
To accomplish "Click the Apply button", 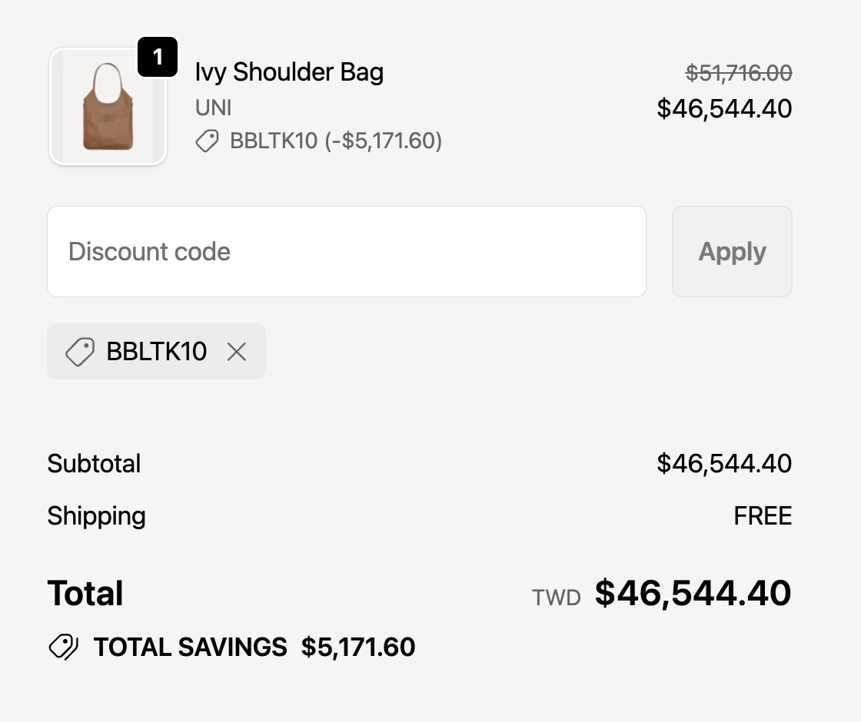I will click(732, 252).
